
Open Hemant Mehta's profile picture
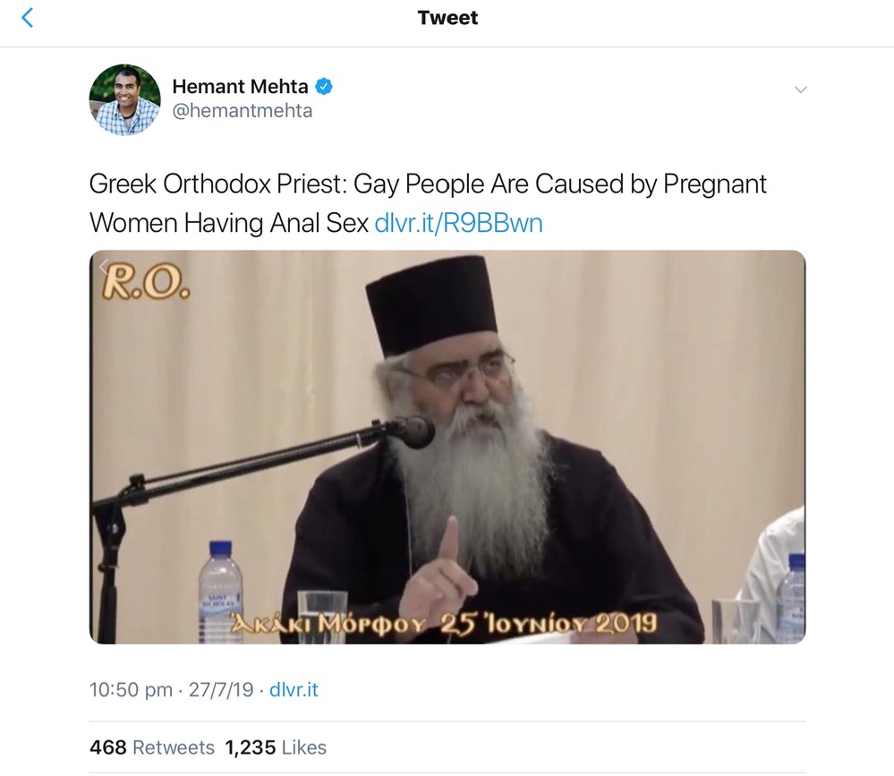125,99
